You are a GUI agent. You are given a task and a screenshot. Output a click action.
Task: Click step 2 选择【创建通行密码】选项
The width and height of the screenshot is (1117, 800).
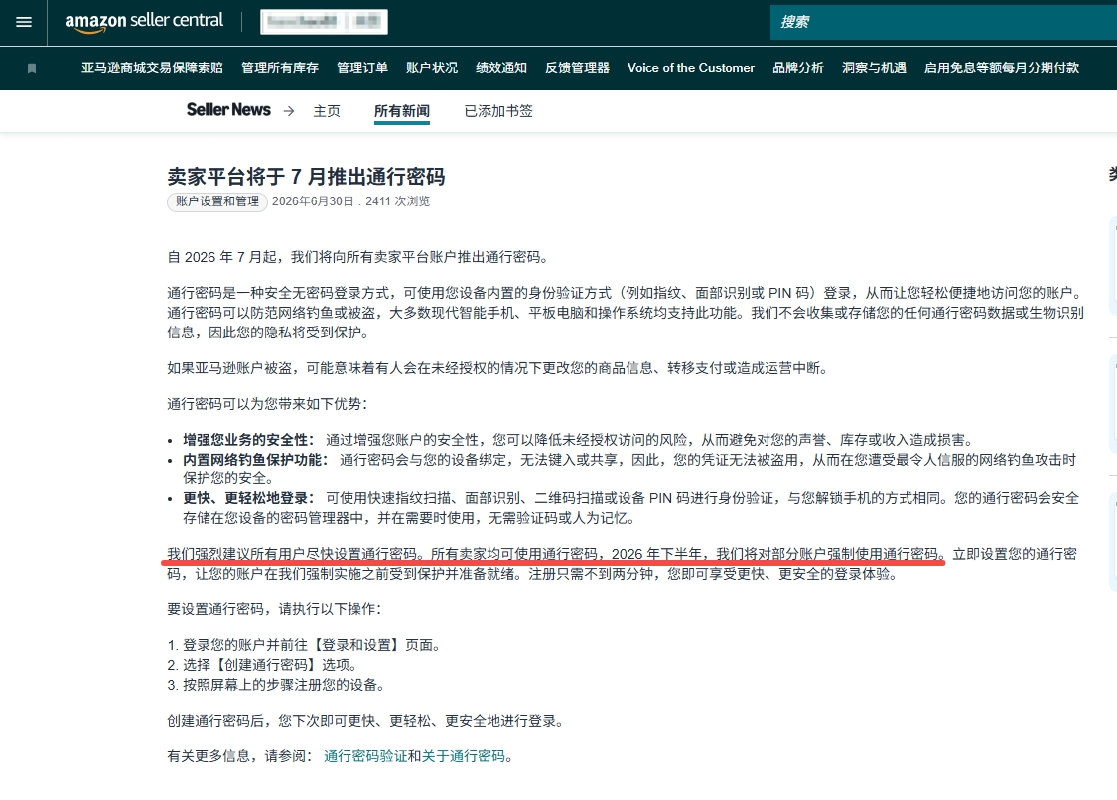[x=263, y=665]
